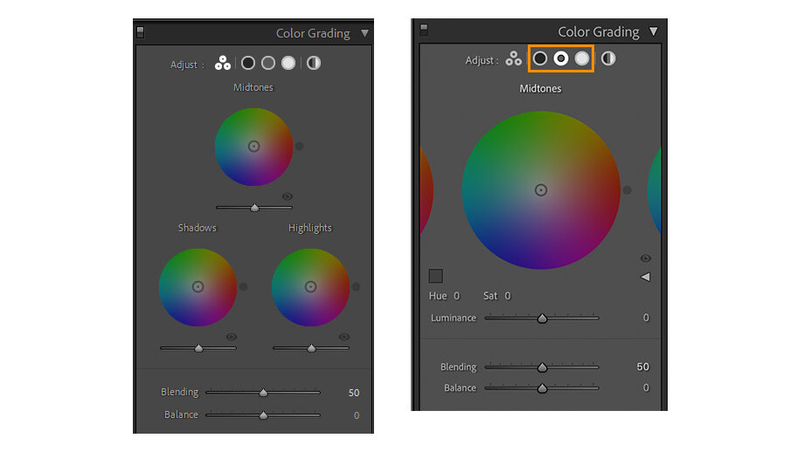The width and height of the screenshot is (804, 452).
Task: Collapse left Color Grading panel triangle
Action: [x=364, y=33]
